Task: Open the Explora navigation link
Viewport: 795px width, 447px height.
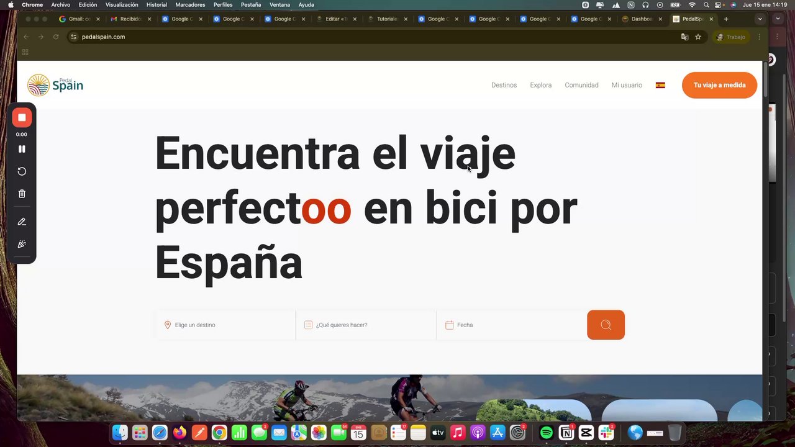Action: click(x=540, y=85)
